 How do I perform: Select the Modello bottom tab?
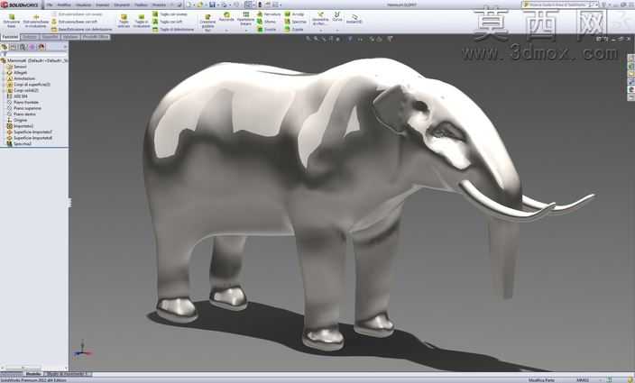[x=33, y=374]
